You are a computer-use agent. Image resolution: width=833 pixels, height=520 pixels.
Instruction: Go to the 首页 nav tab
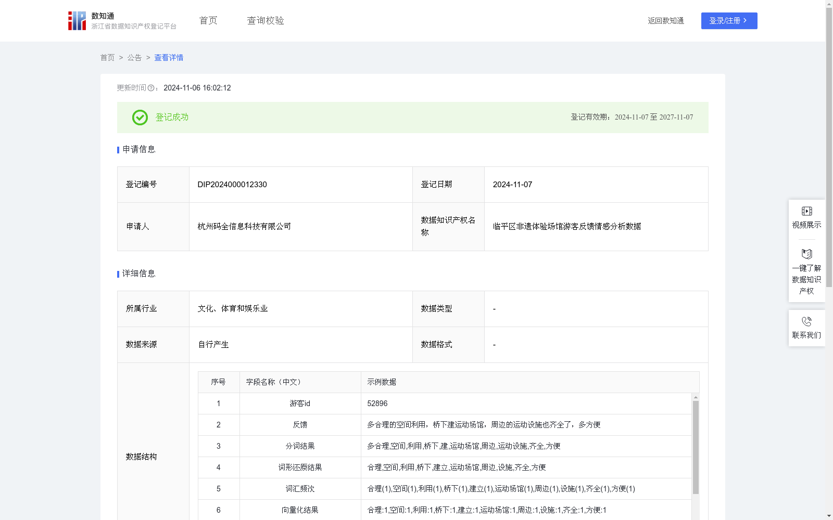tap(208, 20)
